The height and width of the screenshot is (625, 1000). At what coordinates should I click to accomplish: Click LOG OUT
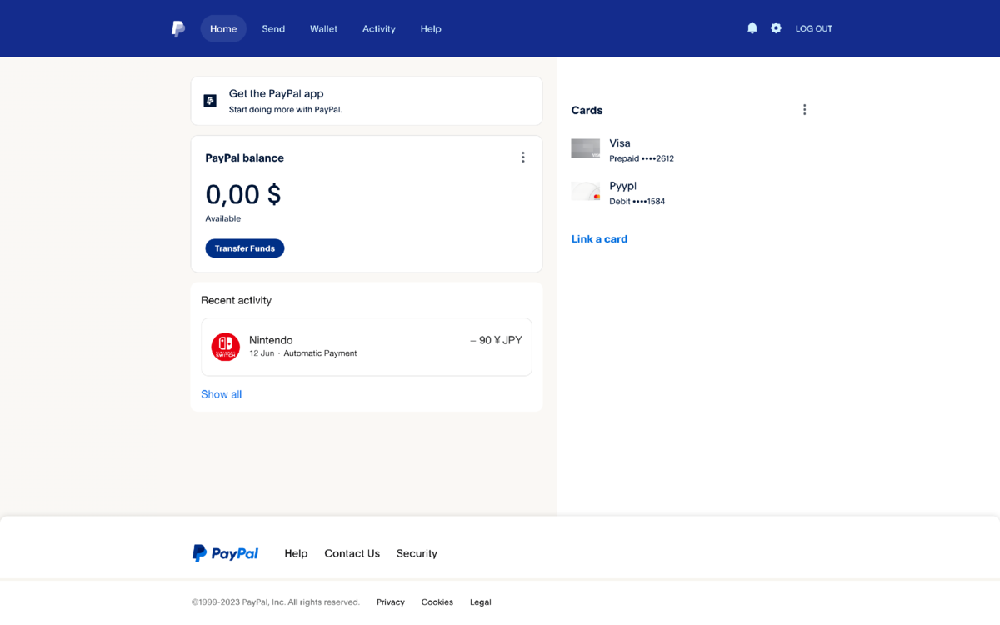[814, 28]
